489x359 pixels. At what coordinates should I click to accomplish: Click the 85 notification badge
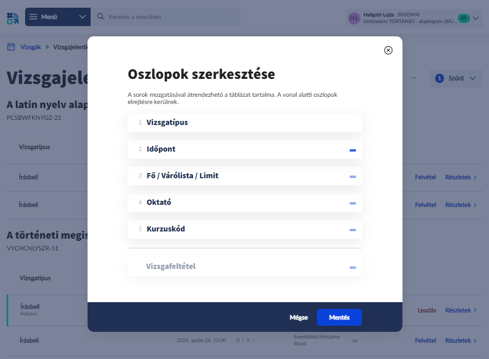point(463,18)
